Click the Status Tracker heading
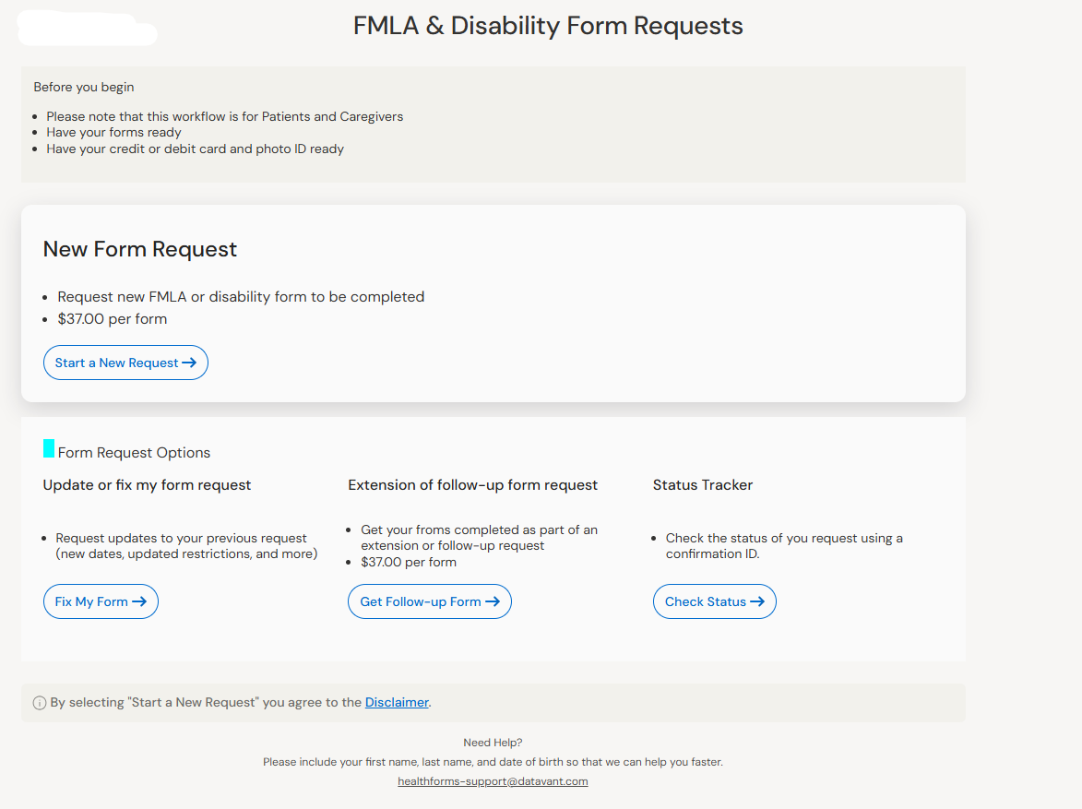 click(x=703, y=485)
